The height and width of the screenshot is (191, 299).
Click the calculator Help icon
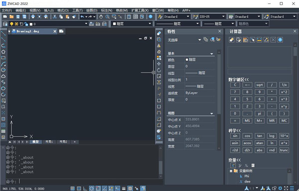tap(280, 40)
